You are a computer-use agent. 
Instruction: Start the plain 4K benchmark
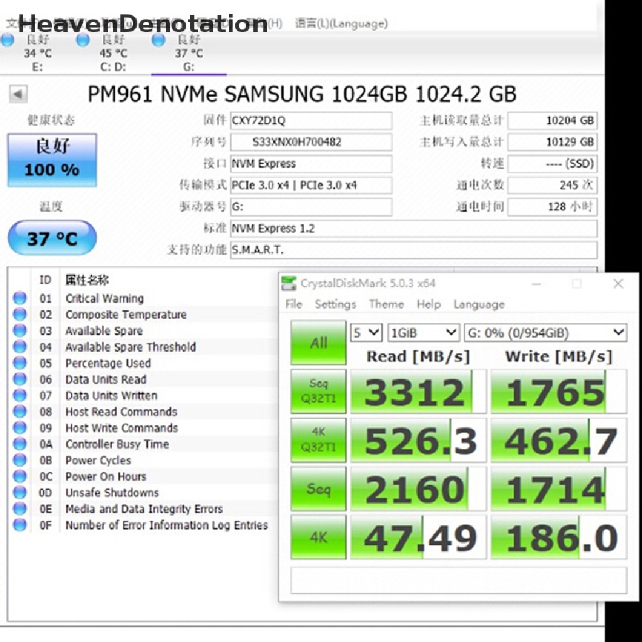point(318,537)
